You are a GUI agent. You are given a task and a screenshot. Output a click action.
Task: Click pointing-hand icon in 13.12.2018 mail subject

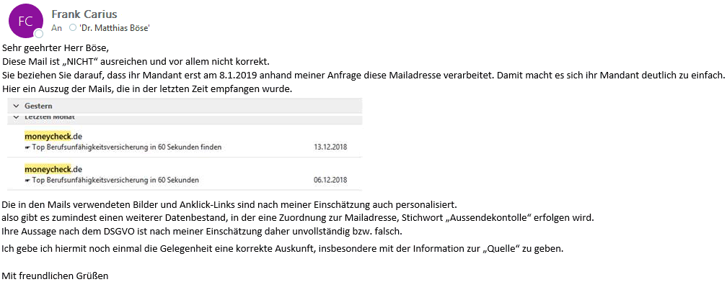pyautogui.click(x=27, y=147)
